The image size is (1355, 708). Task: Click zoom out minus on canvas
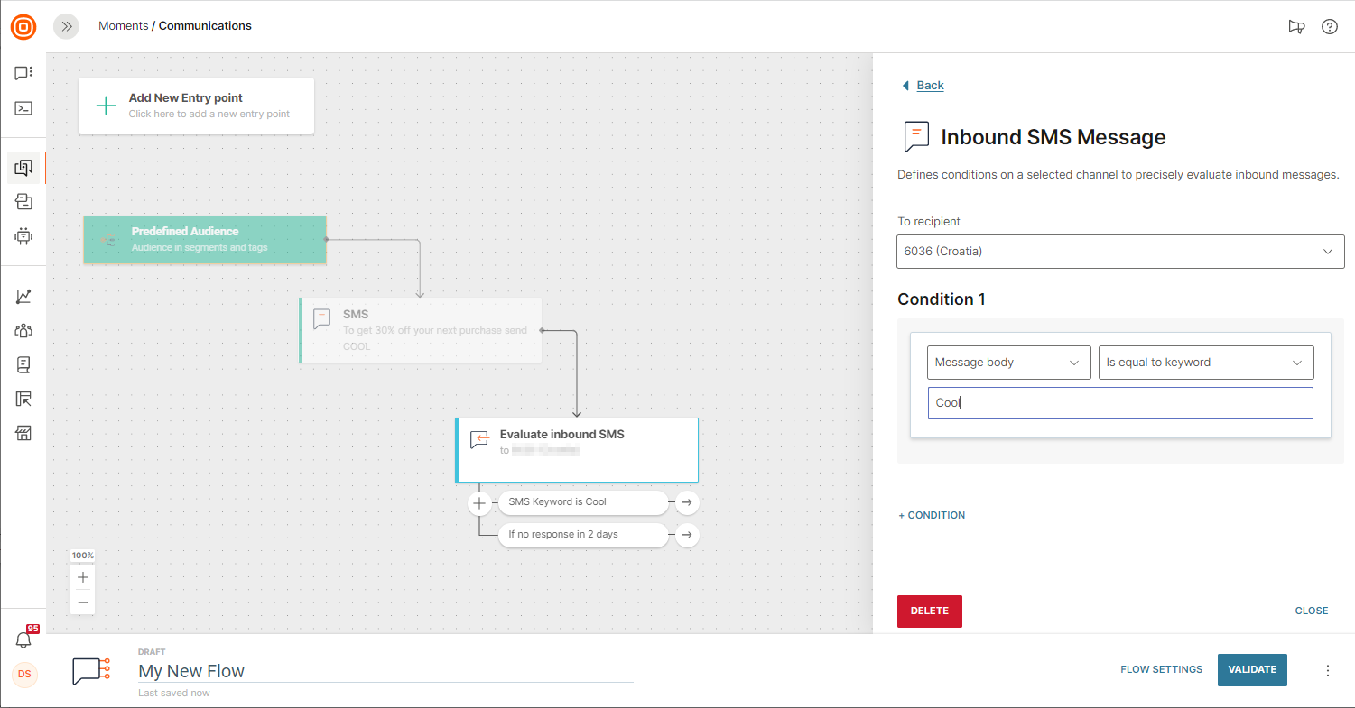pyautogui.click(x=83, y=602)
